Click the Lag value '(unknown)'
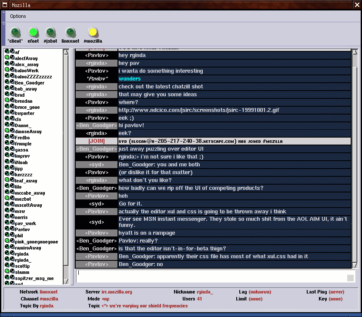This screenshot has height=317, width=362. 260,292
